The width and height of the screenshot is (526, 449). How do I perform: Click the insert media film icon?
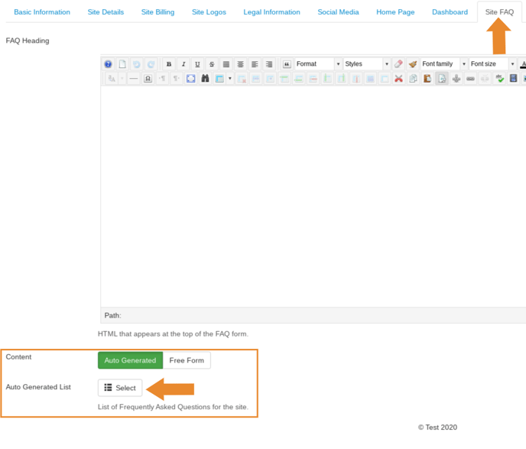pos(513,79)
